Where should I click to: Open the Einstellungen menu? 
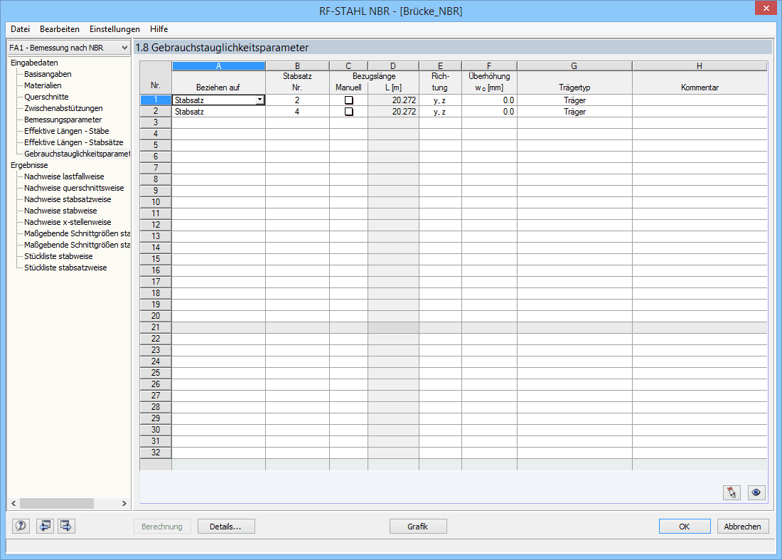[114, 29]
